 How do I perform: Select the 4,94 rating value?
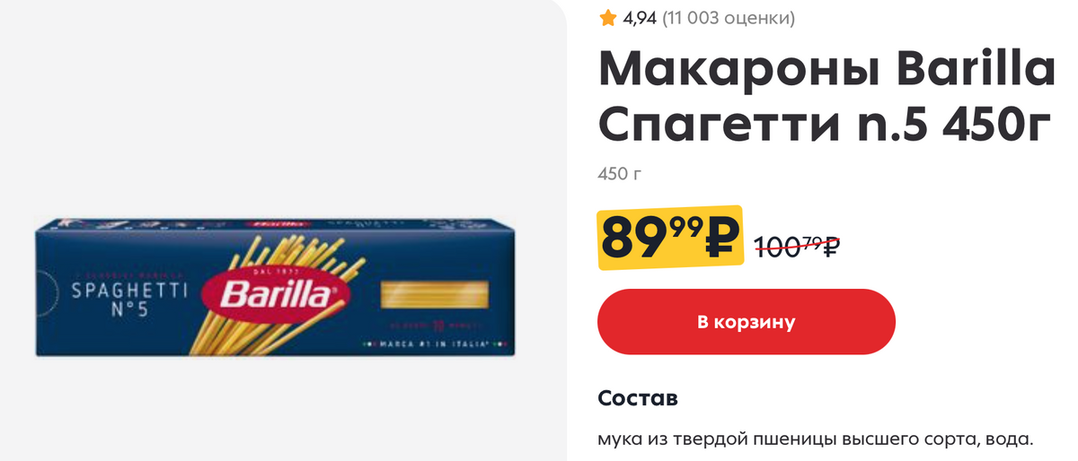[x=640, y=18]
